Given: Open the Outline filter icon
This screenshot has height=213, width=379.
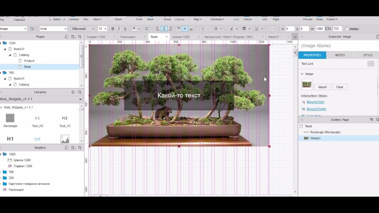Looking at the screenshot, I should tap(371, 120).
